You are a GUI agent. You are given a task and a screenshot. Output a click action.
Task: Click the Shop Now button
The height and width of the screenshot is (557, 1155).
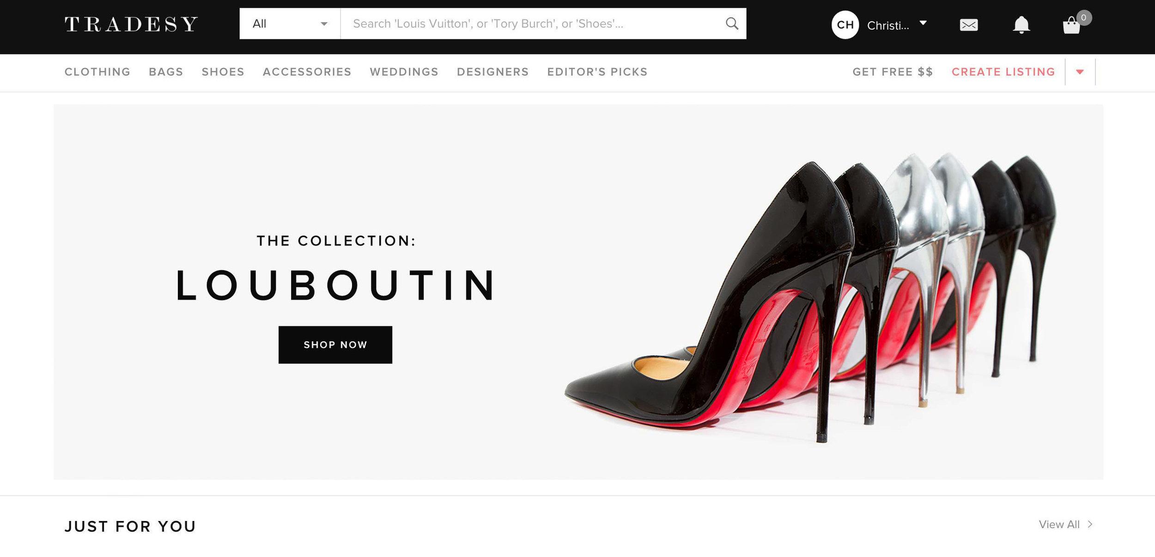[x=335, y=345]
